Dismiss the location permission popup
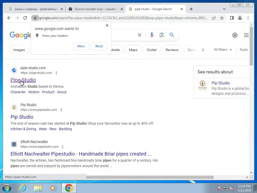 tap(107, 25)
